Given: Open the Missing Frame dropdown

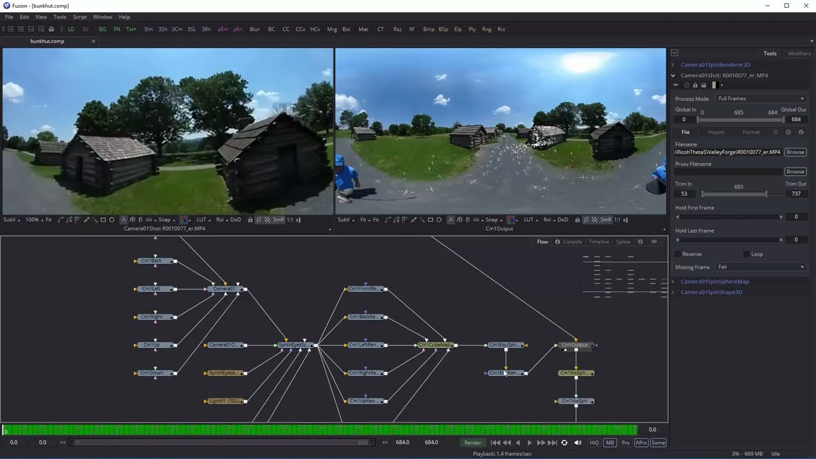Looking at the screenshot, I should [761, 267].
